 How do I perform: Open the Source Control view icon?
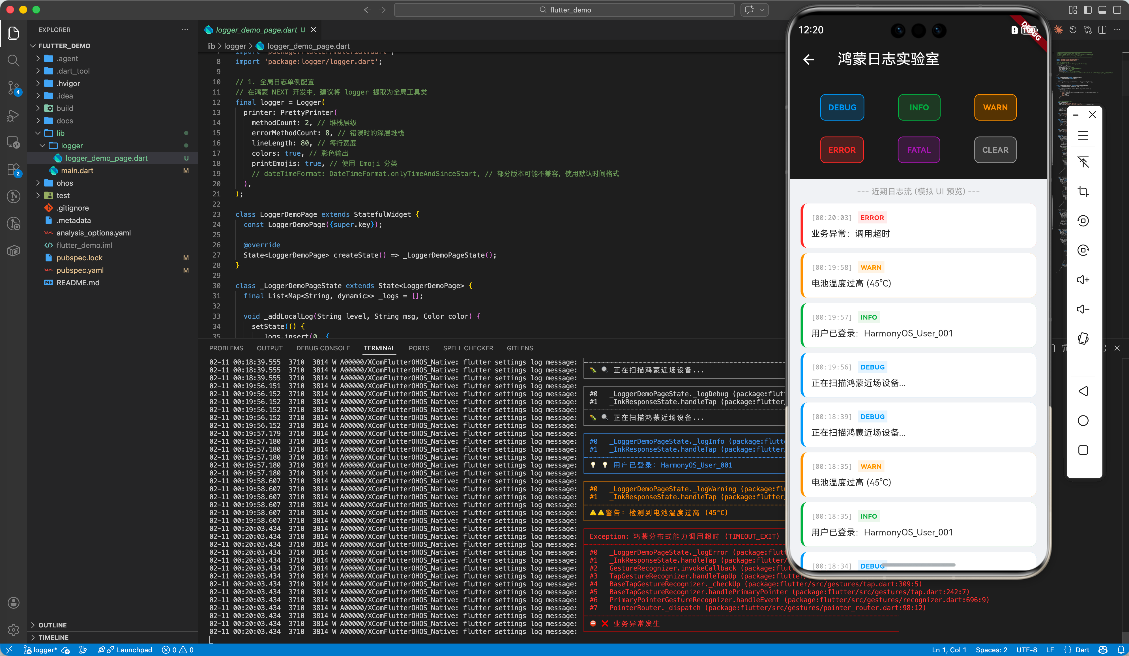(x=14, y=88)
